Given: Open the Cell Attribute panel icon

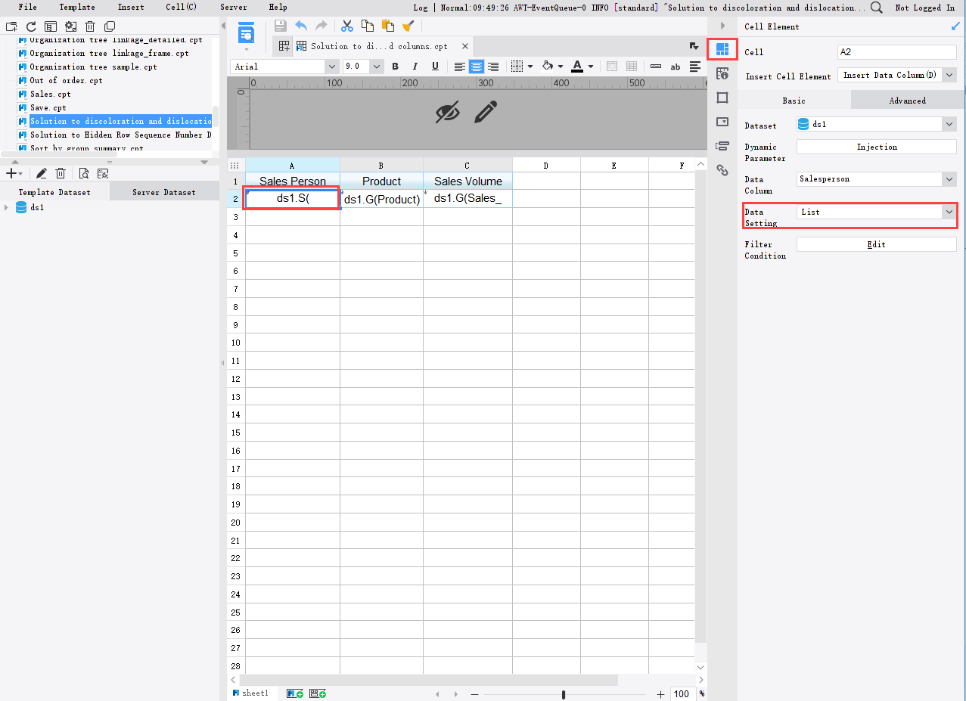Looking at the screenshot, I should [x=722, y=73].
